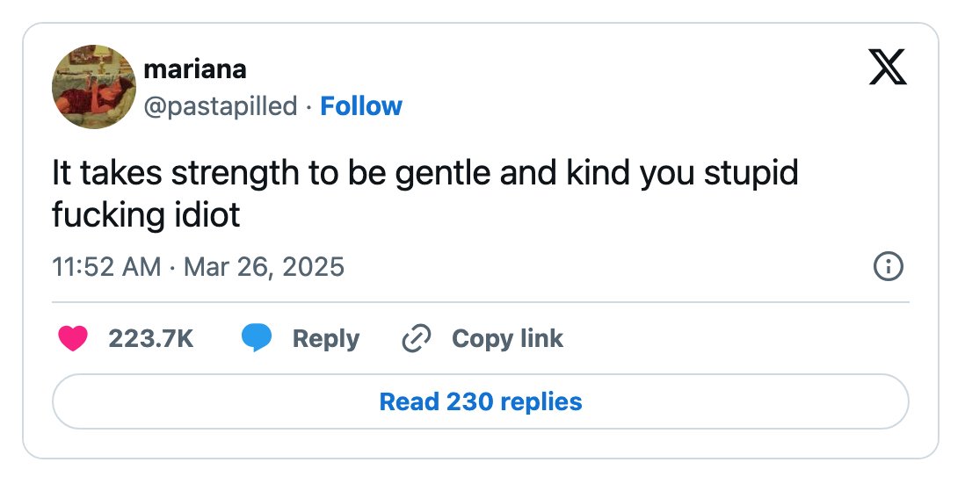Click the word 'strength' in the tweet
Image resolution: width=965 pixels, height=484 pixels.
coord(236,174)
